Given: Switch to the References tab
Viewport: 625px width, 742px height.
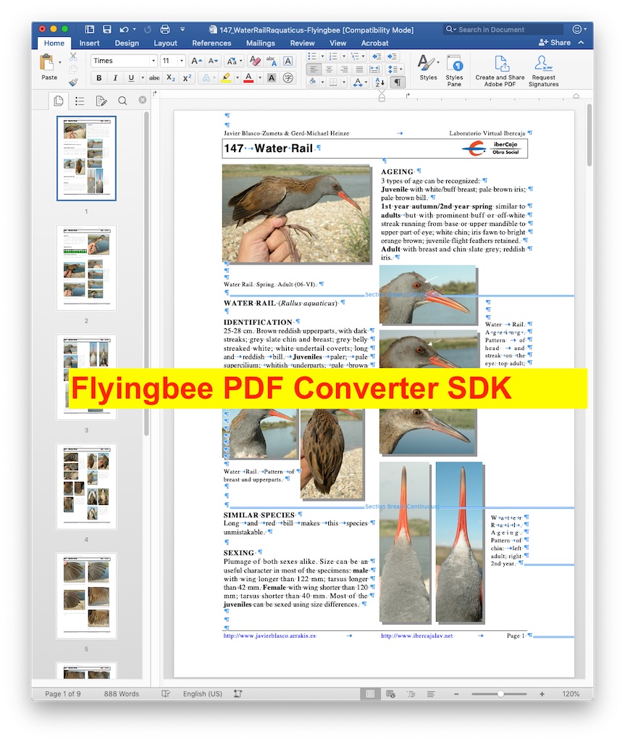Looking at the screenshot, I should pos(211,43).
